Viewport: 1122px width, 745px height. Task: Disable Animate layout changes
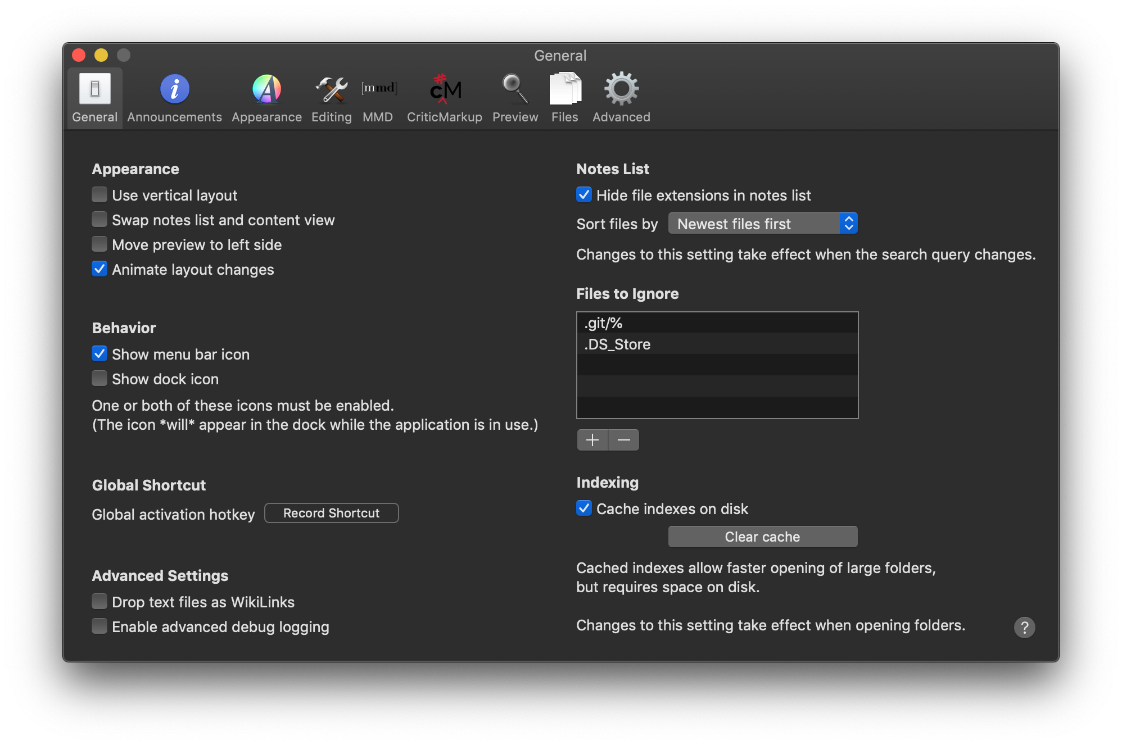[x=99, y=269]
